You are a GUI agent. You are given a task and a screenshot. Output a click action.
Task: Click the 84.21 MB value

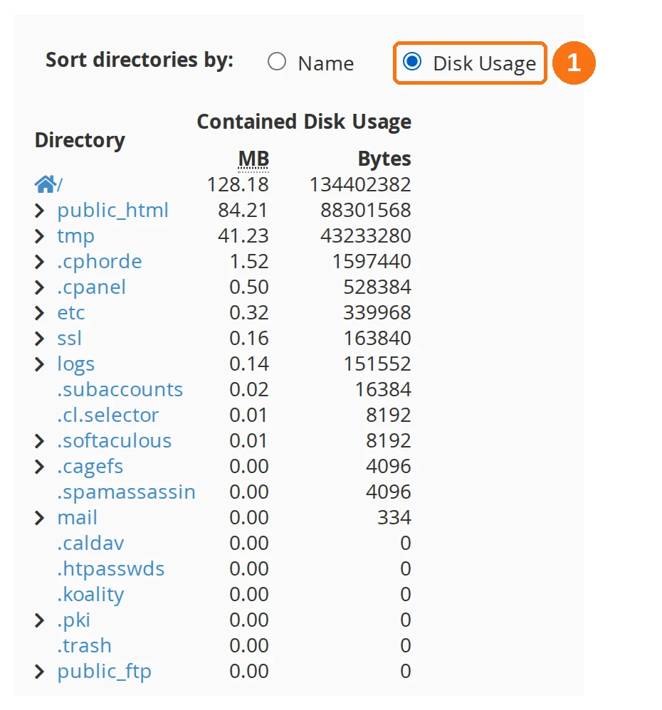point(243,210)
